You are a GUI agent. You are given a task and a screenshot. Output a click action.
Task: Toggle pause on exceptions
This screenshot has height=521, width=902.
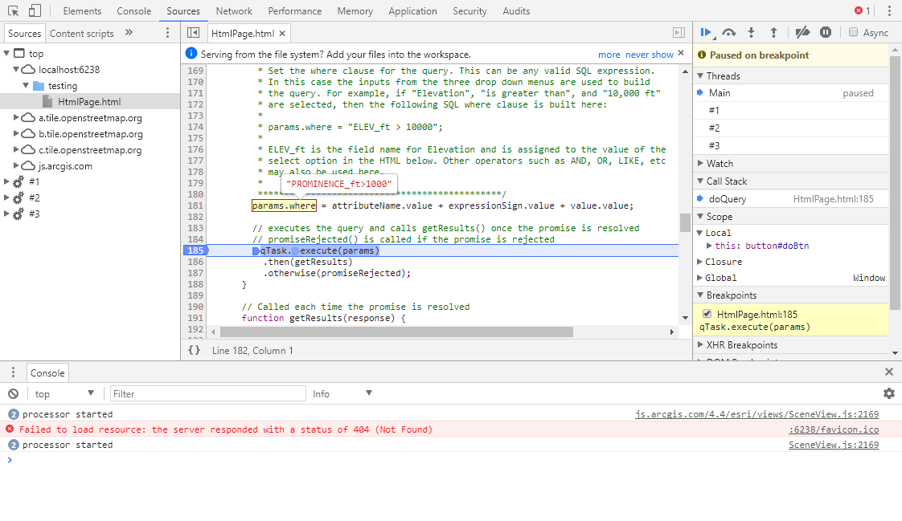click(826, 33)
